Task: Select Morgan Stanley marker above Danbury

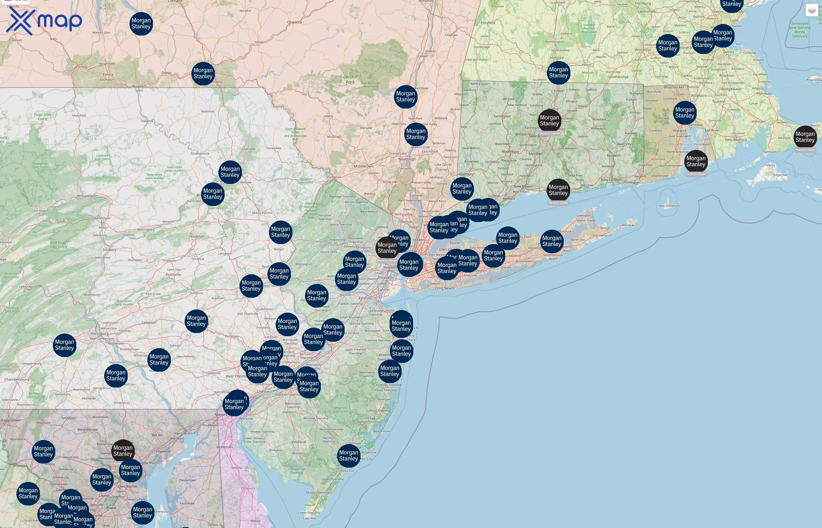Action: [x=462, y=189]
